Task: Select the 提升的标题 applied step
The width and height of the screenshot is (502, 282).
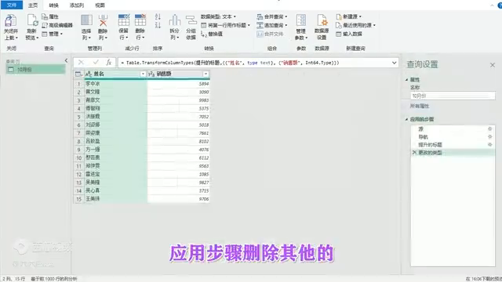Action: (x=453, y=145)
